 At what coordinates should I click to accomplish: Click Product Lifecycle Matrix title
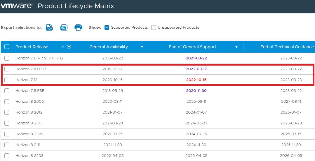tap(76, 6)
